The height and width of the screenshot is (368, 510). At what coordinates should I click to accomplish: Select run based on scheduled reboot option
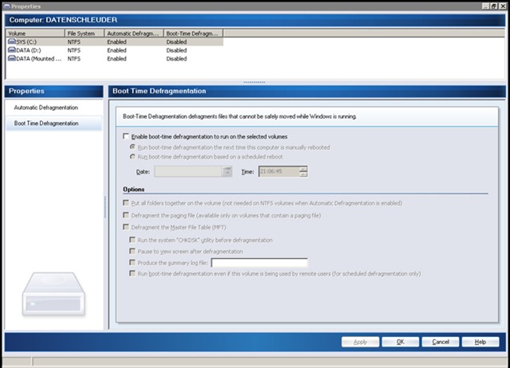click(132, 157)
